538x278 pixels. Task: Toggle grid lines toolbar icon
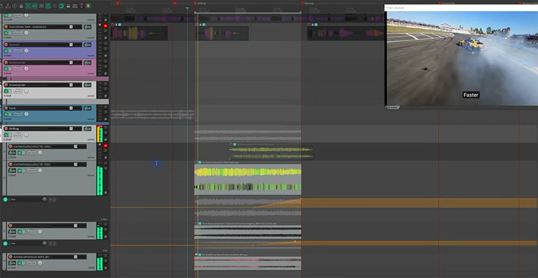click(x=54, y=6)
